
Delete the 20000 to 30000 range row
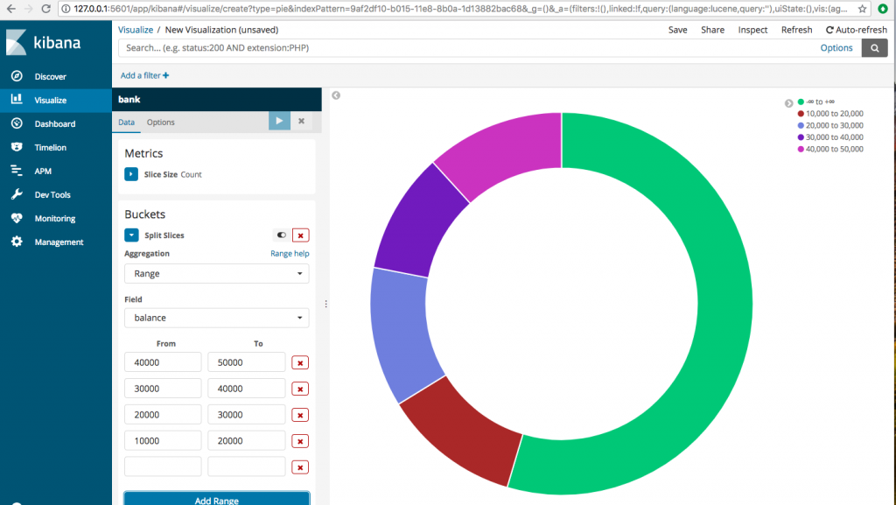[300, 416]
